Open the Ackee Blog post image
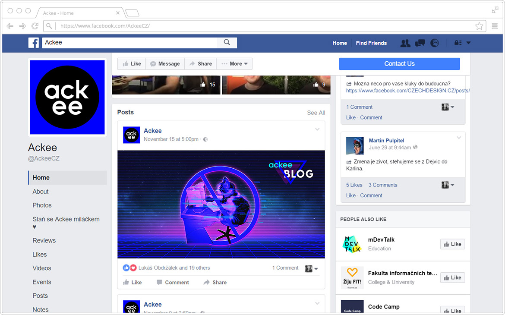 coord(221,204)
